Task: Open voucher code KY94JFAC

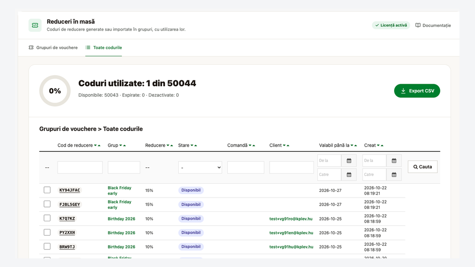Action: (70, 190)
